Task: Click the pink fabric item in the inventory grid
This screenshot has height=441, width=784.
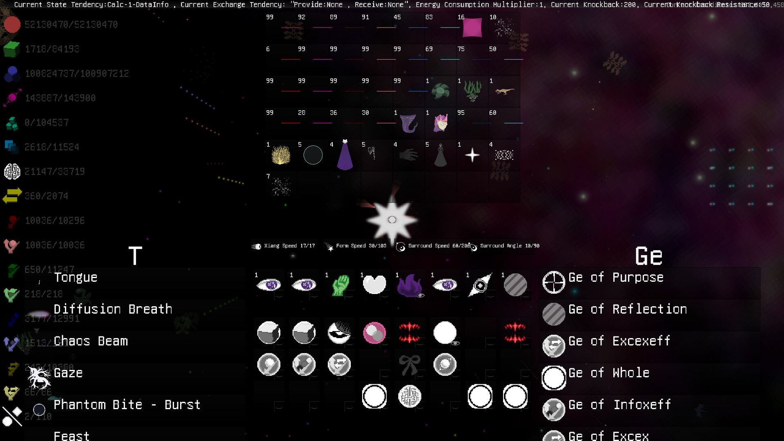Action: tap(472, 28)
